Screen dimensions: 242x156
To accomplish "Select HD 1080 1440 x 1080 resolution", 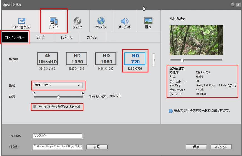I will [106, 61].
